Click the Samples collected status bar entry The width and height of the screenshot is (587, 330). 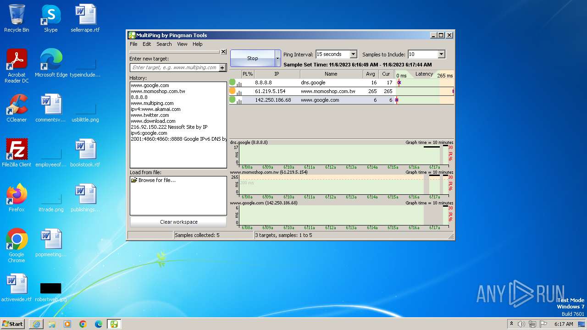click(x=213, y=235)
